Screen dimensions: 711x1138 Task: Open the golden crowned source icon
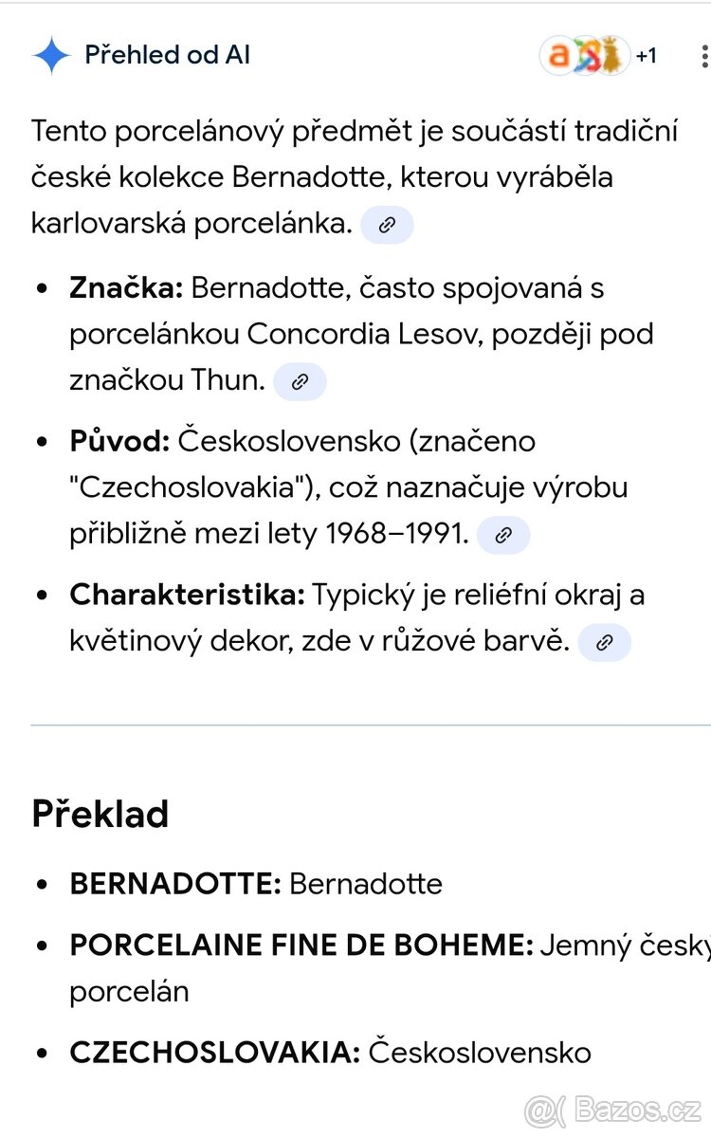[x=613, y=56]
